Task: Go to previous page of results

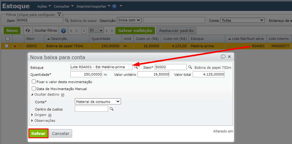Action: 76,31
